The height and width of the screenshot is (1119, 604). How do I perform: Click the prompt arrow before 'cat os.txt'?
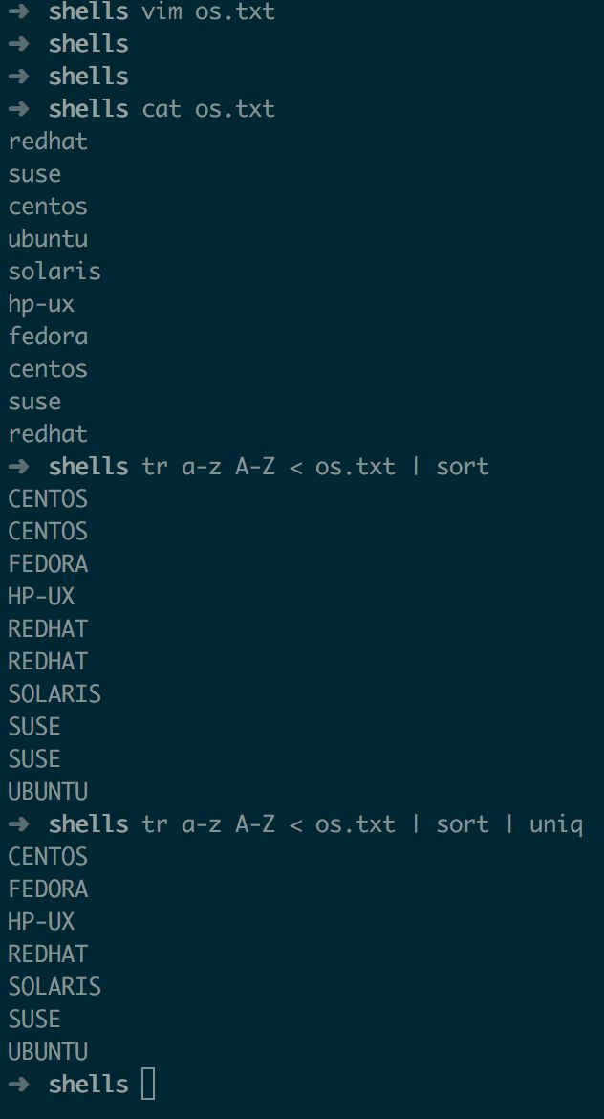coord(18,108)
